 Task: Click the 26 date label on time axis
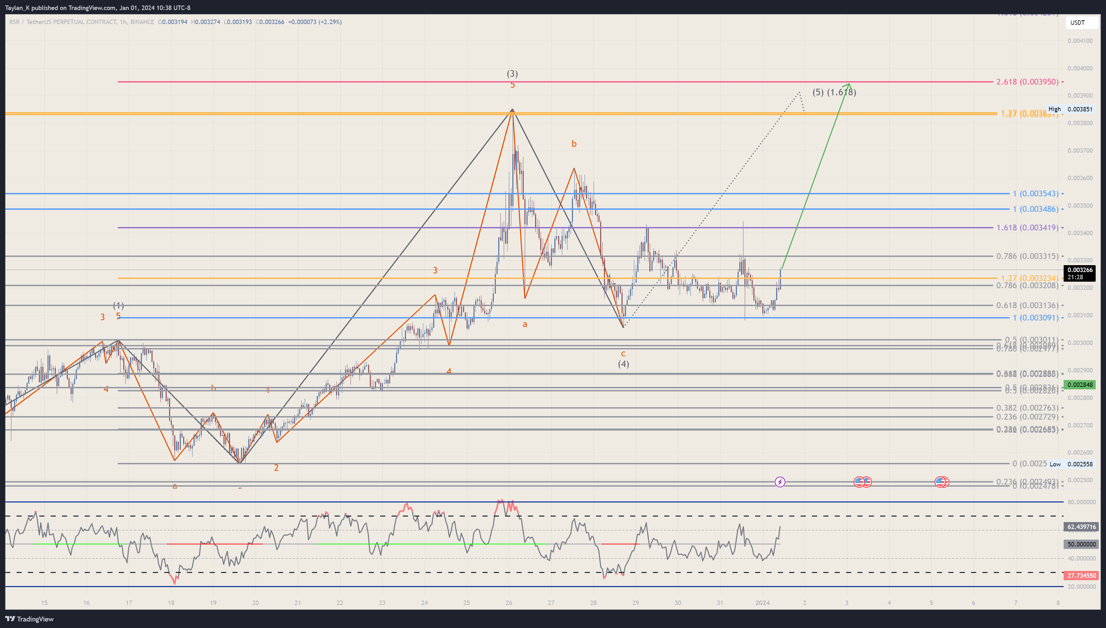[x=509, y=603]
